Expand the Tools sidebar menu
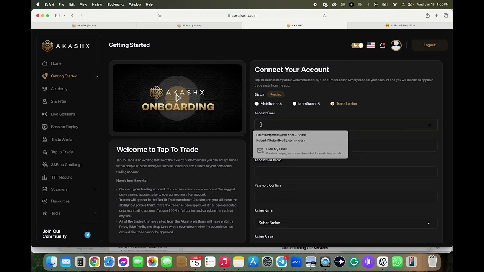 coord(69,213)
